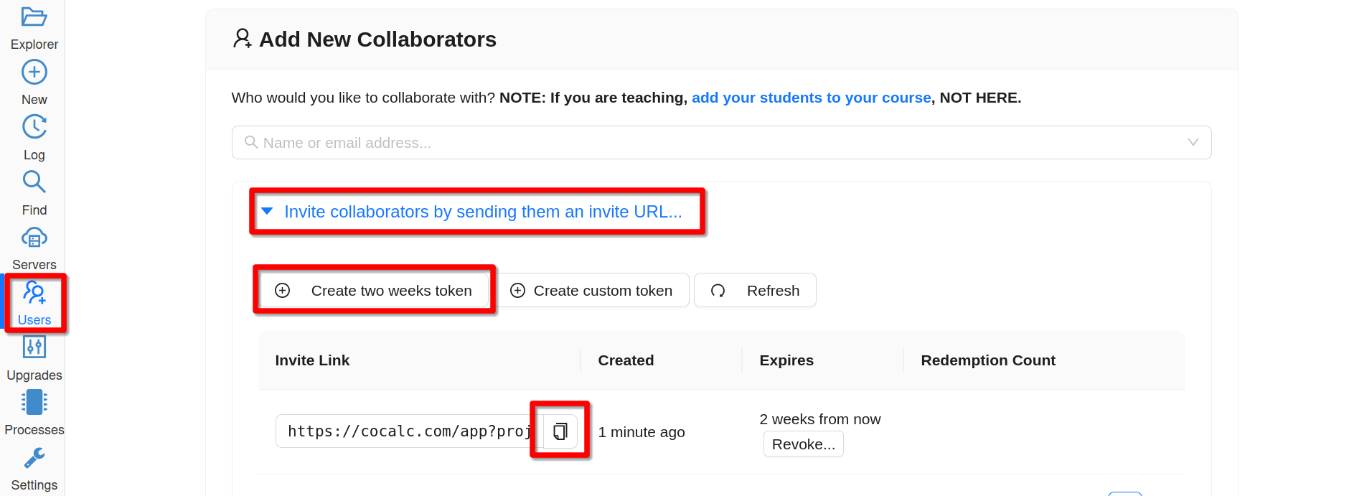This screenshot has height=496, width=1372.
Task: Copy the invite link to clipboard
Action: (x=560, y=431)
